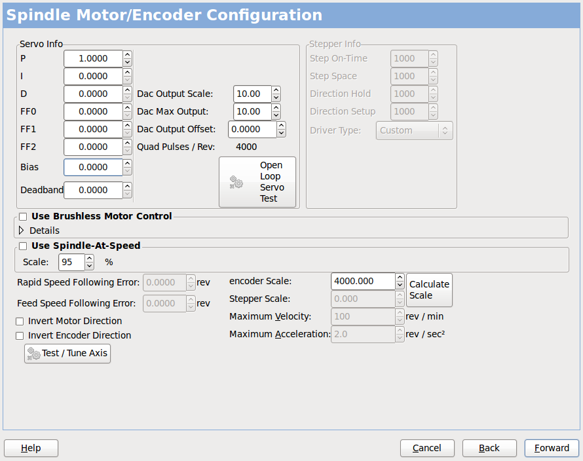Check Invert Motor Direction
This screenshot has height=461, width=583.
19,321
